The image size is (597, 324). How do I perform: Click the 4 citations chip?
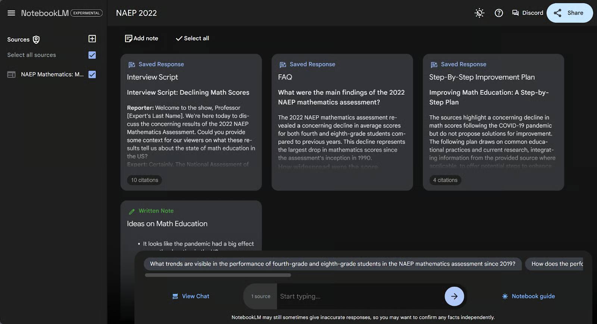tap(445, 180)
